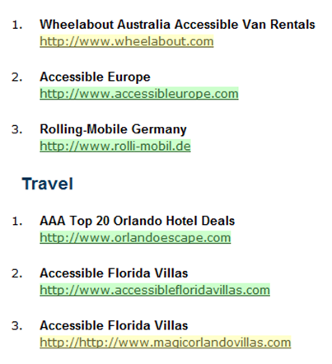Click list number 1 beside AAA Top 20
Image resolution: width=332 pixels, height=364 pixels.
17,222
